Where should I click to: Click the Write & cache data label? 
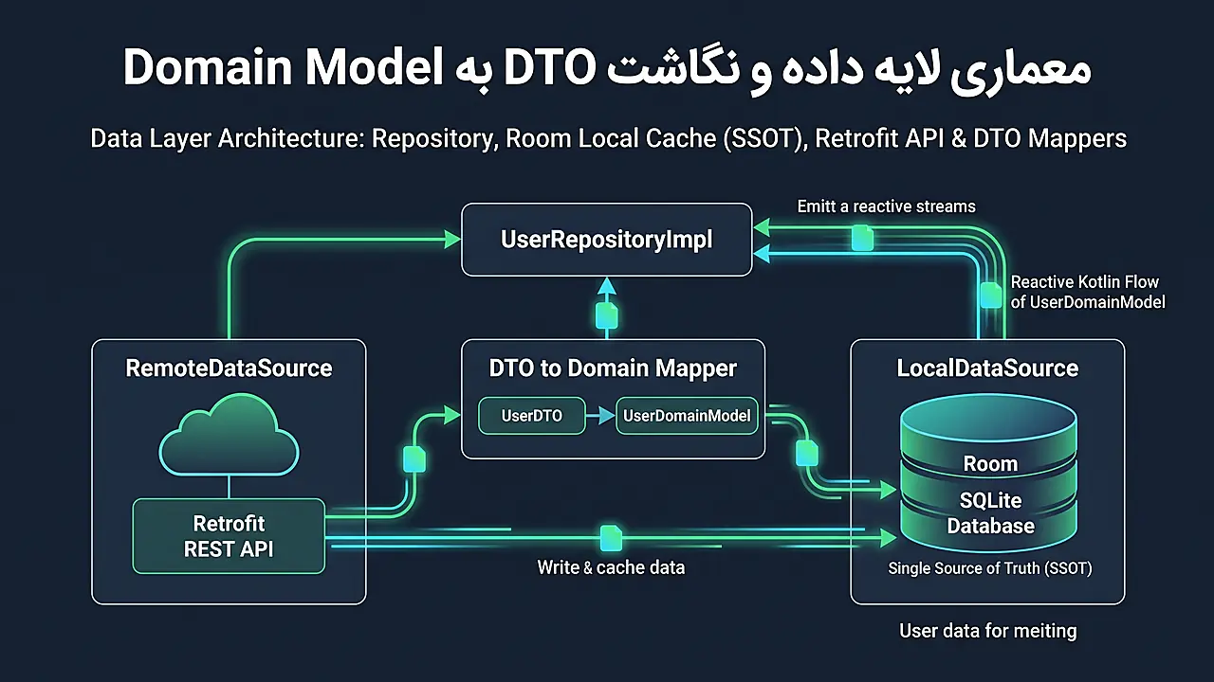click(611, 567)
